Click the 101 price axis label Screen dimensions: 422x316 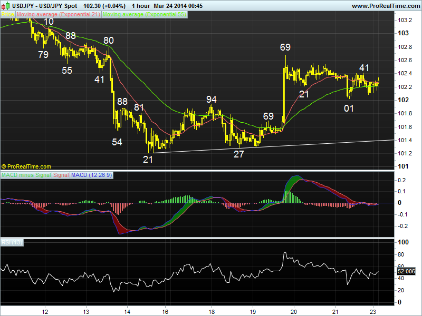(x=403, y=166)
